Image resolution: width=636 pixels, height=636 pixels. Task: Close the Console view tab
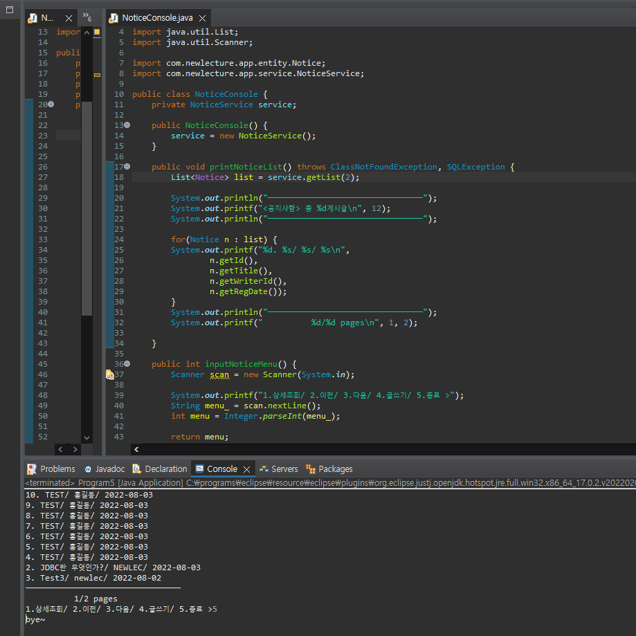[246, 469]
